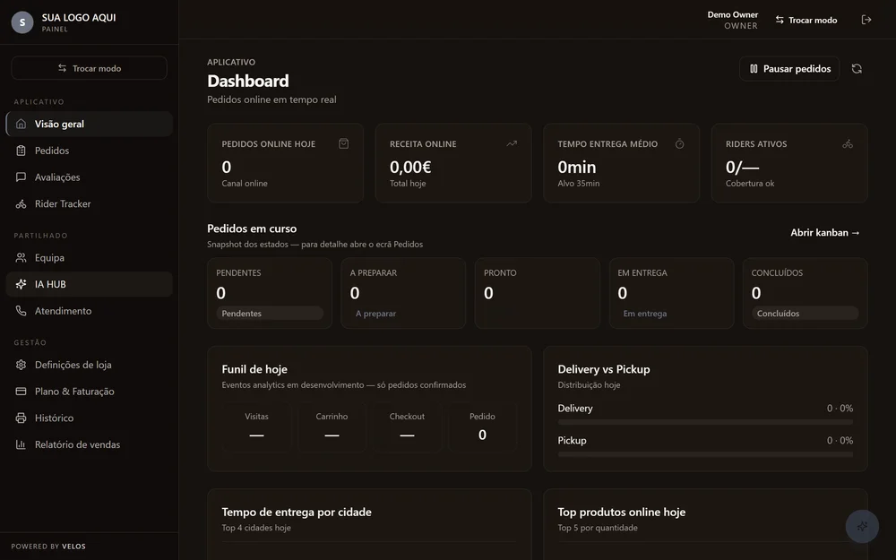Click Trocar modo in the top header
Image resolution: width=896 pixels, height=560 pixels.
[x=806, y=20]
